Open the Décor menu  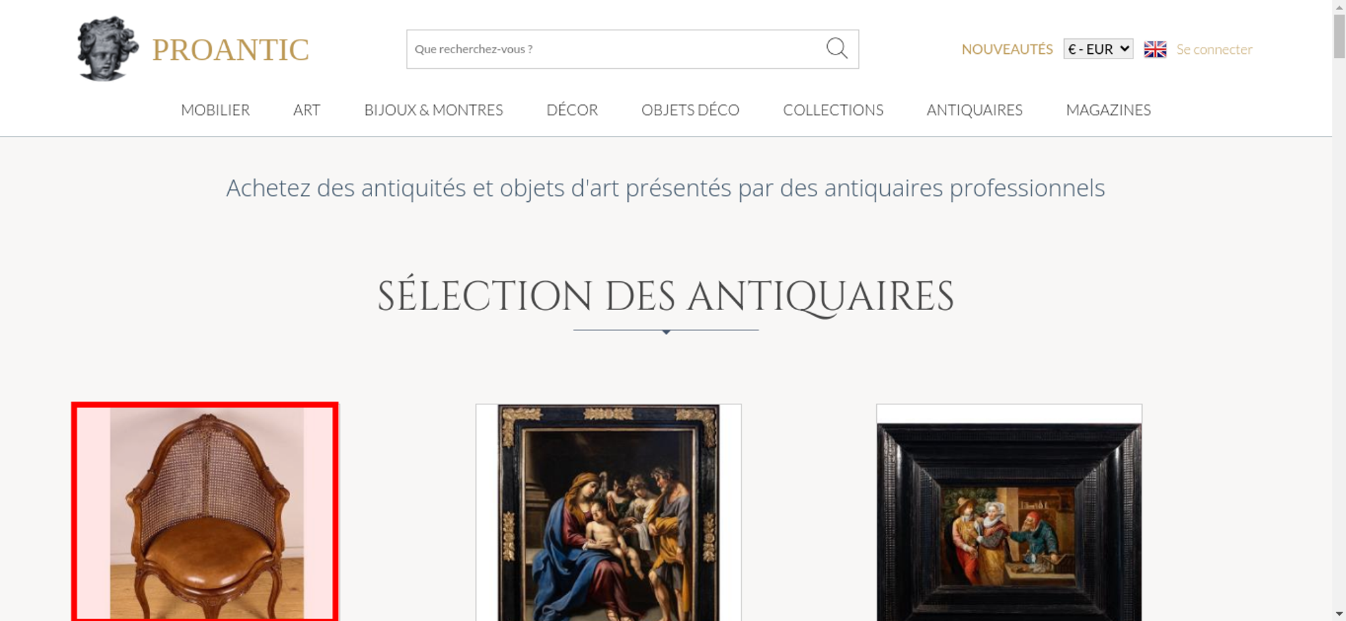coord(572,110)
